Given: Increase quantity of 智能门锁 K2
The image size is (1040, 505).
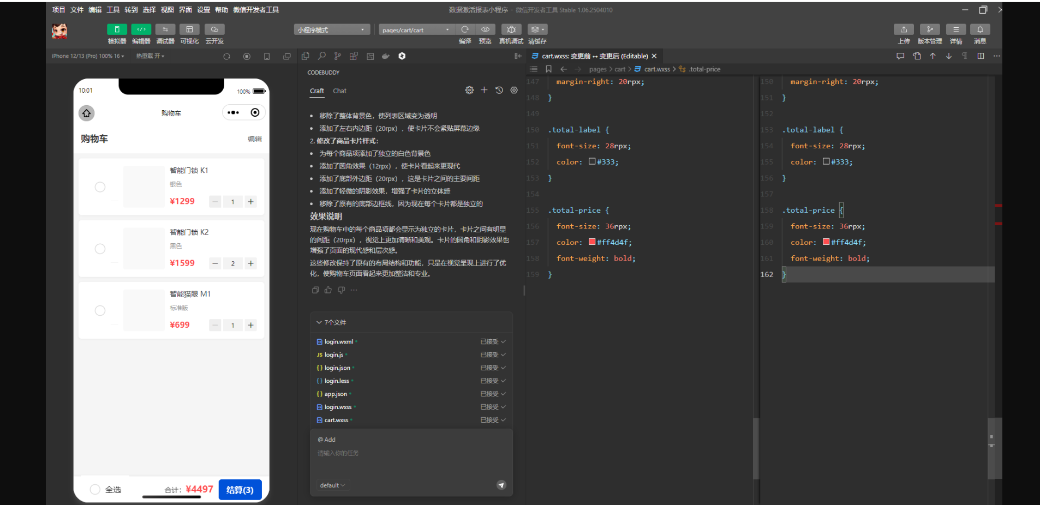Looking at the screenshot, I should 251,263.
